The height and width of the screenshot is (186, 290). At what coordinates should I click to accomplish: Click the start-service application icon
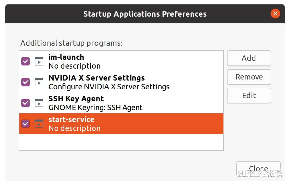(x=39, y=124)
